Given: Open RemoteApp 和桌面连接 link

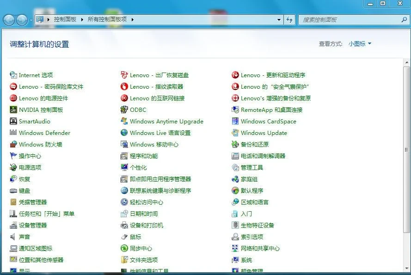Looking at the screenshot, I should coord(271,110).
